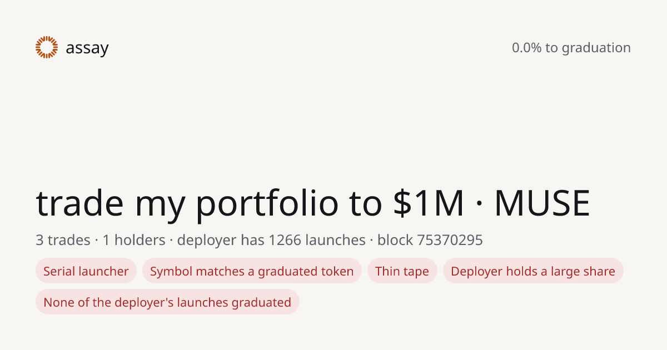Open block 75370295 reference
The height and width of the screenshot is (350, 667).
point(430,240)
